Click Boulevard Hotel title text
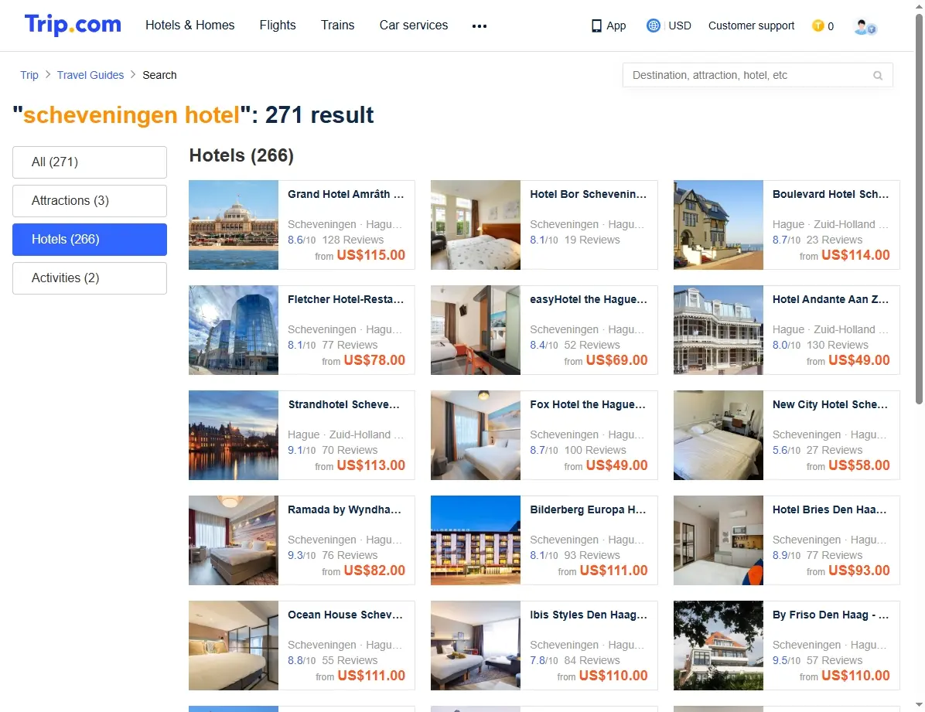 pos(831,194)
